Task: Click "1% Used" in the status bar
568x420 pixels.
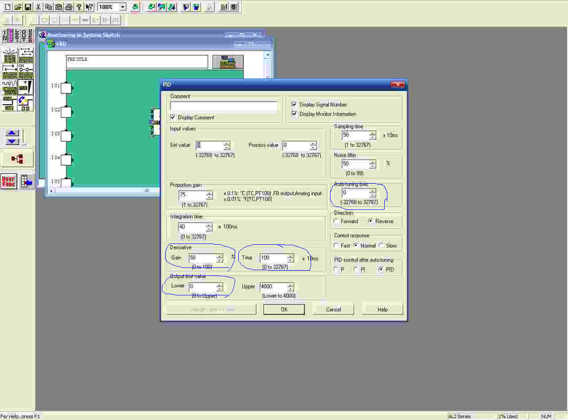Action: 508,416
